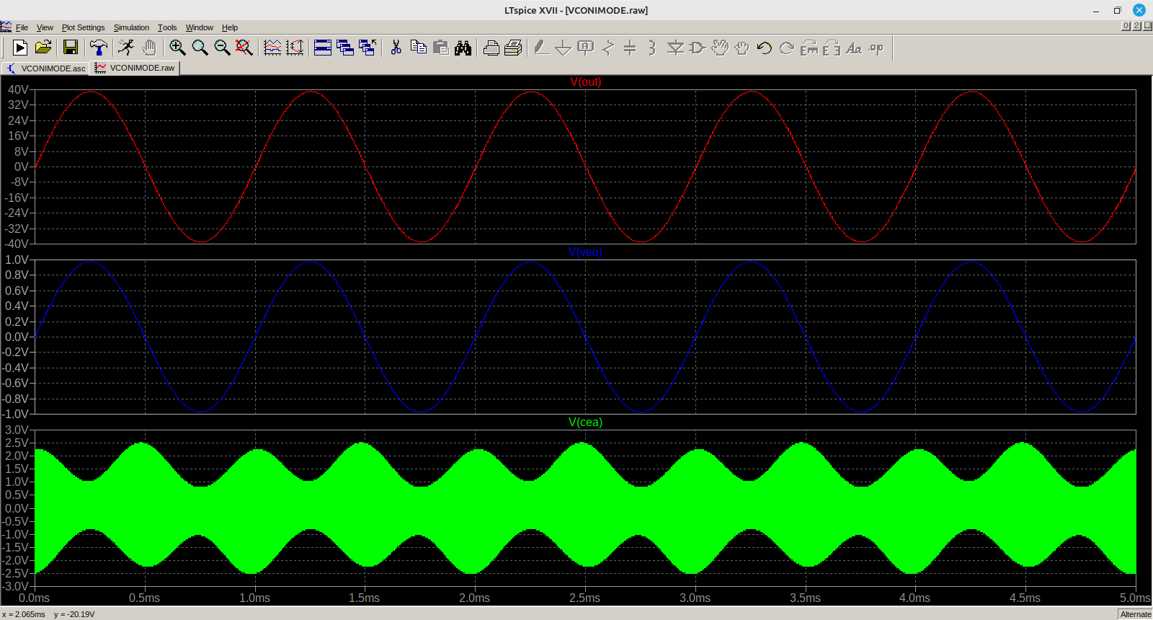This screenshot has height=620, width=1153.
Task: Click the ground symbol icon
Action: coord(564,48)
